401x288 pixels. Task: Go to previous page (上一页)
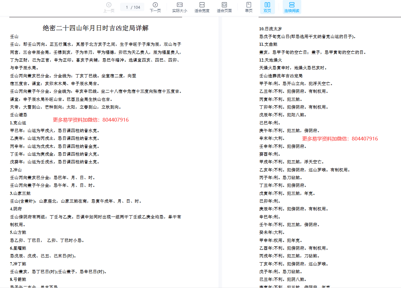pos(109,7)
